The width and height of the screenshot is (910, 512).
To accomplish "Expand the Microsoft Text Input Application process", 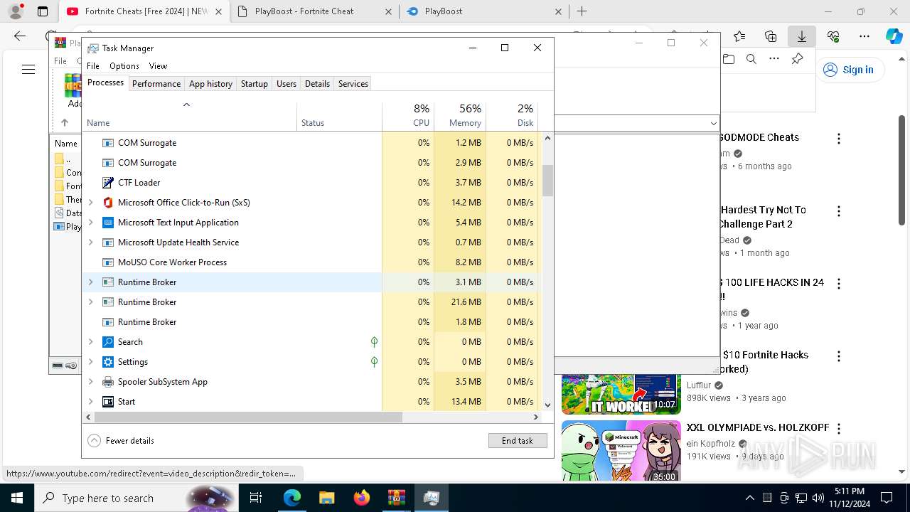I will (x=90, y=223).
